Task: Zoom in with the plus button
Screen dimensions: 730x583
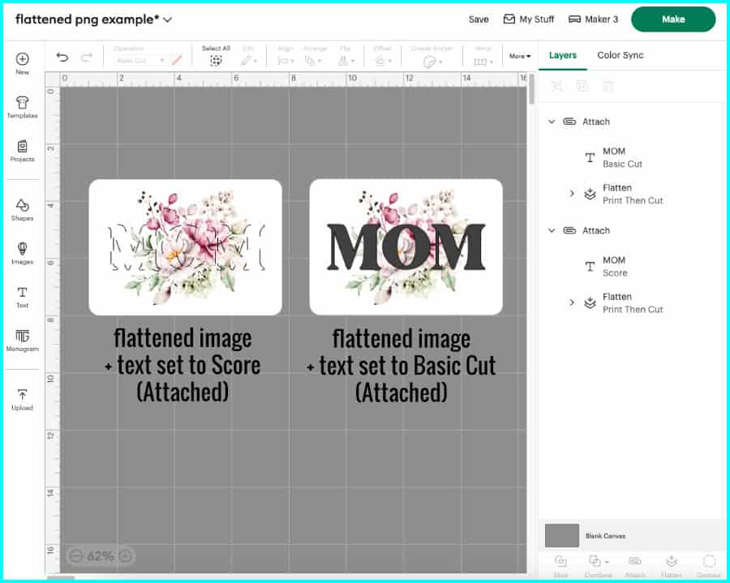Action: point(125,555)
